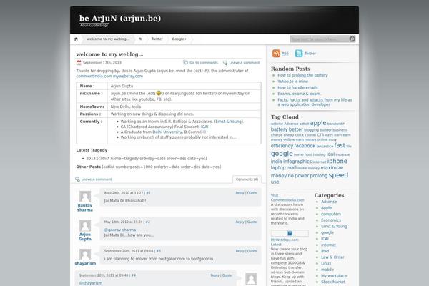Viewport: 429px width, 286px height.
Task: Open the Adsense category
Action: [329, 202]
